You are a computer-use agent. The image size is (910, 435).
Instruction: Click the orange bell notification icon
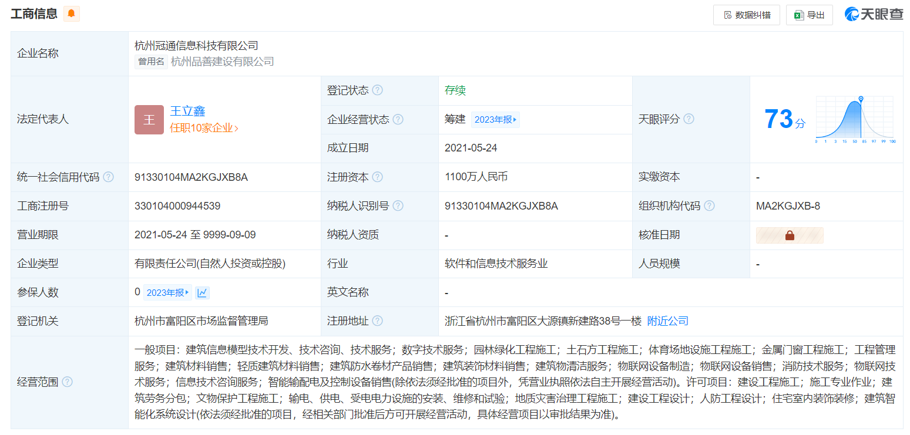click(72, 14)
